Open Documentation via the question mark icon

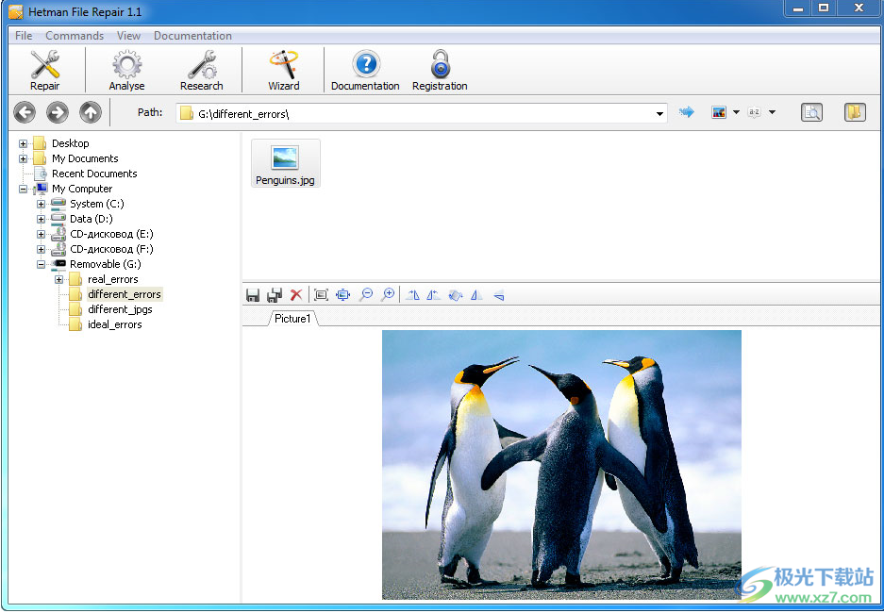click(365, 71)
